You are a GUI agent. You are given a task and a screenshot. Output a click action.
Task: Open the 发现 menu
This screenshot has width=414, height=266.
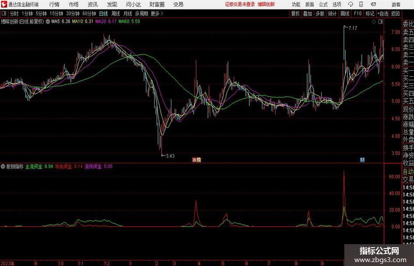tap(112, 4)
